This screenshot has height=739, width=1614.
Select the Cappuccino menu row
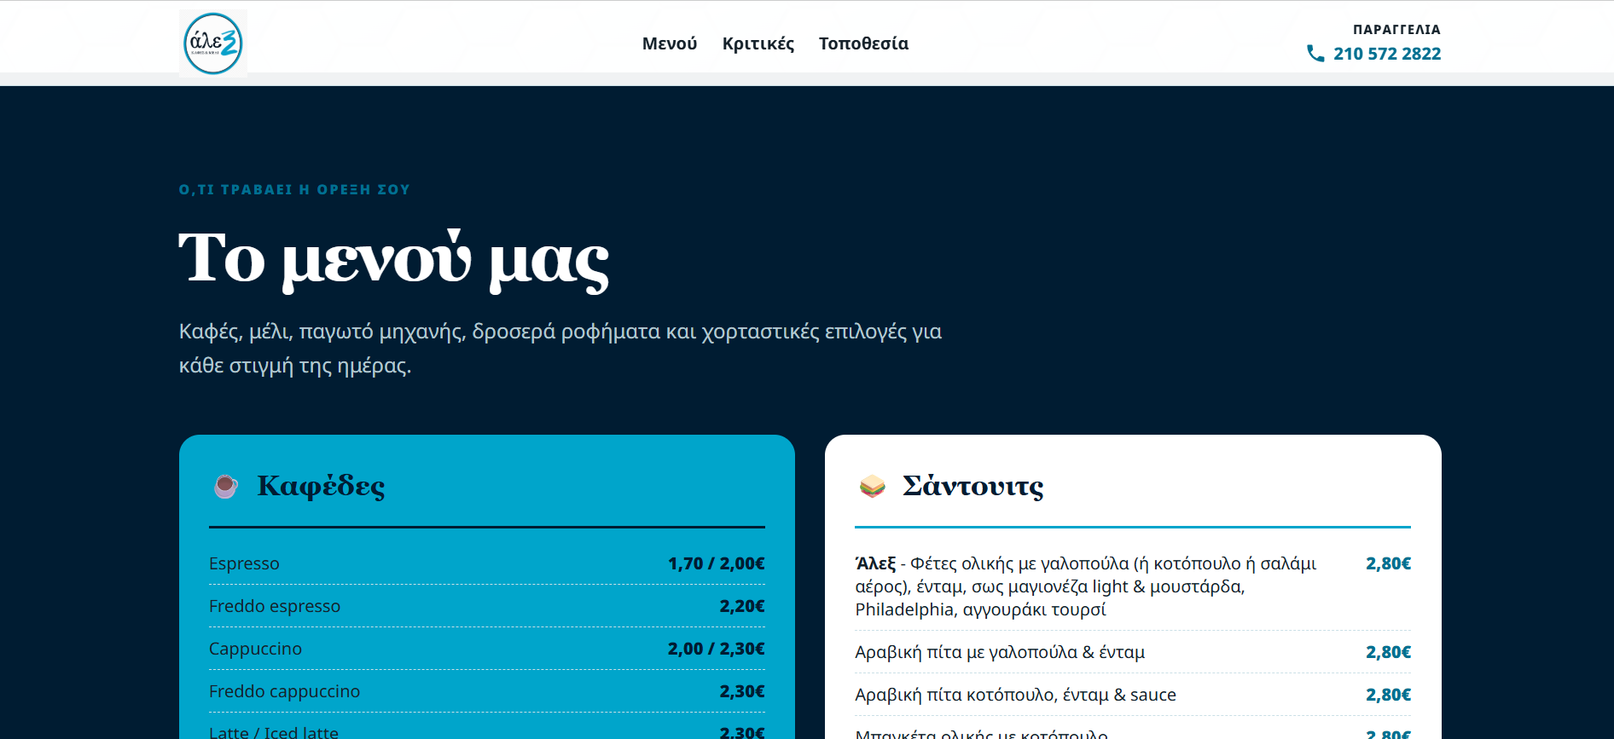[487, 649]
